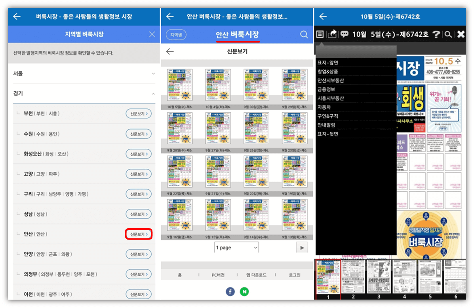Viewport: 474px width, 308px height.
Task: Open search in 안산 벼룩시장
Action: [304, 34]
